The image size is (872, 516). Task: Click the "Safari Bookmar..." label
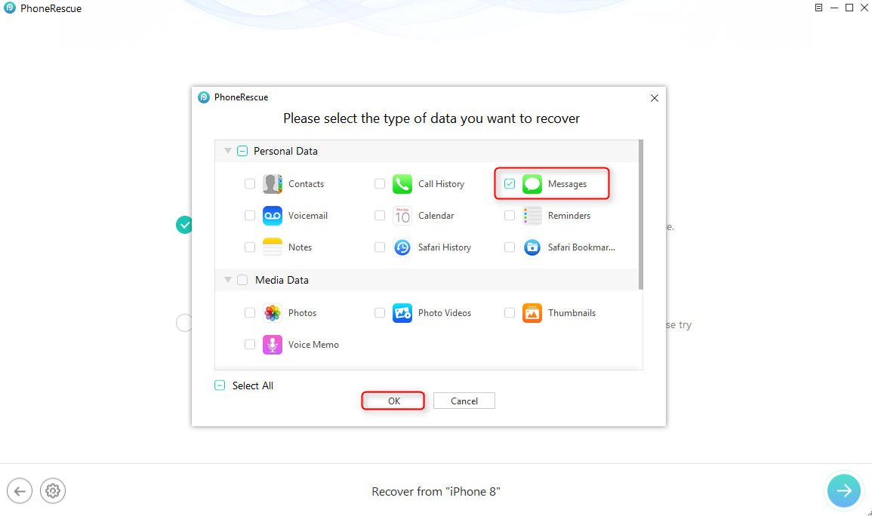tap(581, 247)
